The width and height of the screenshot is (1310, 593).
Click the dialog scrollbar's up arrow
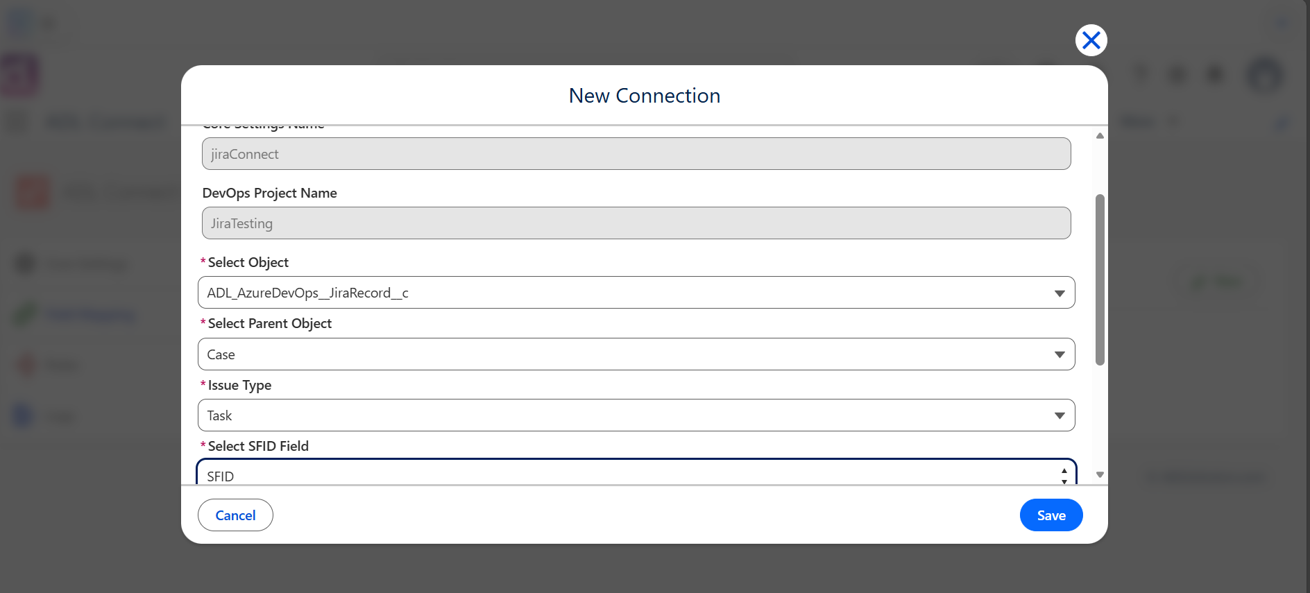[1100, 136]
